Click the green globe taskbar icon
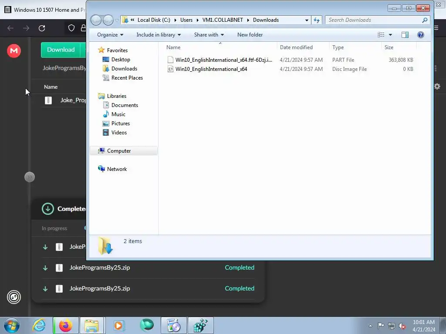Screen dimensions: 446x334 point(147,325)
